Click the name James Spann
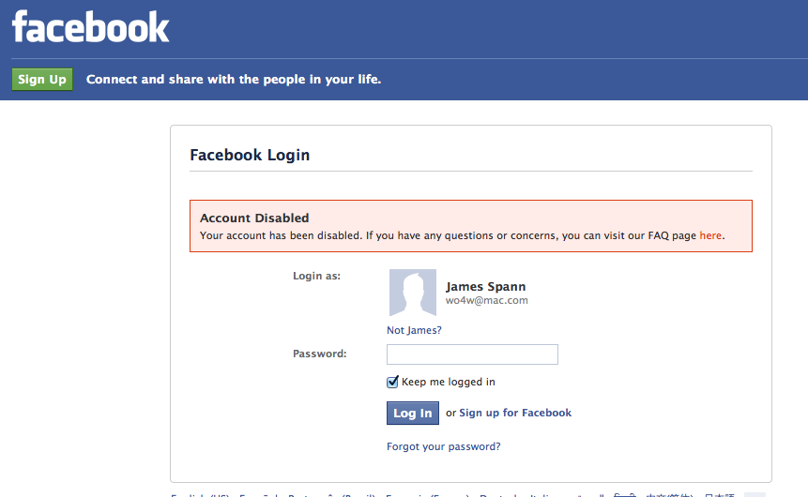Screen dimensions: 808x497 point(485,287)
